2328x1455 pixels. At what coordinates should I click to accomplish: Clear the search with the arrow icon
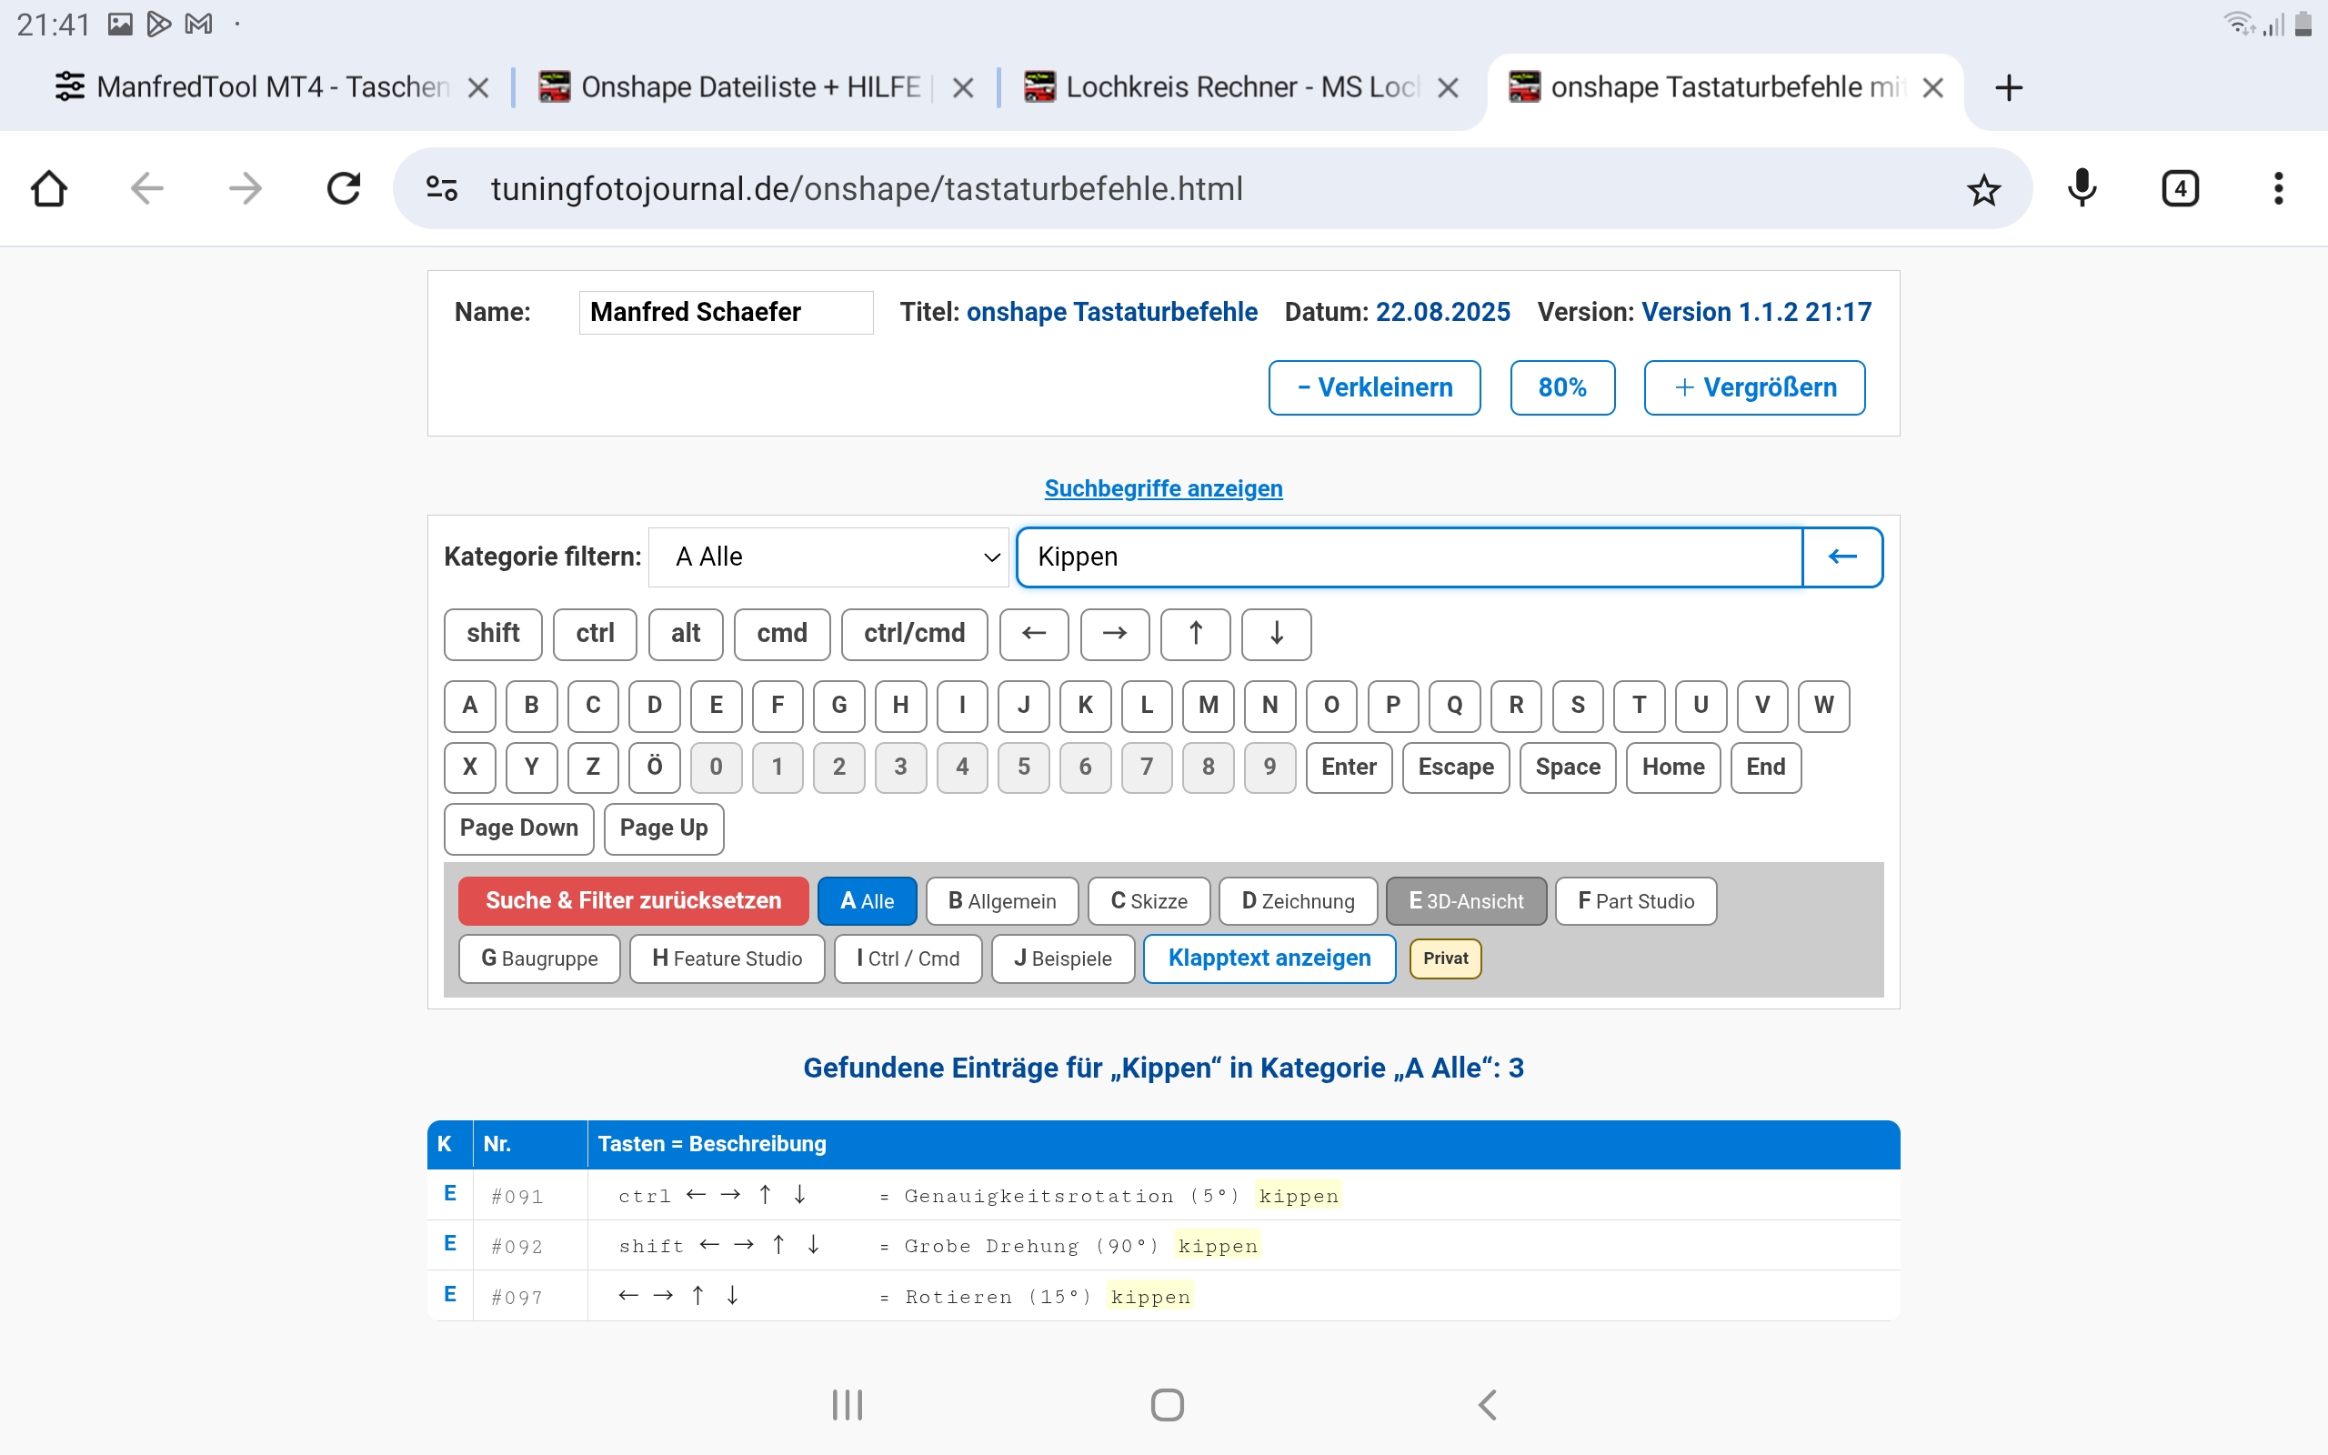[x=1841, y=557]
